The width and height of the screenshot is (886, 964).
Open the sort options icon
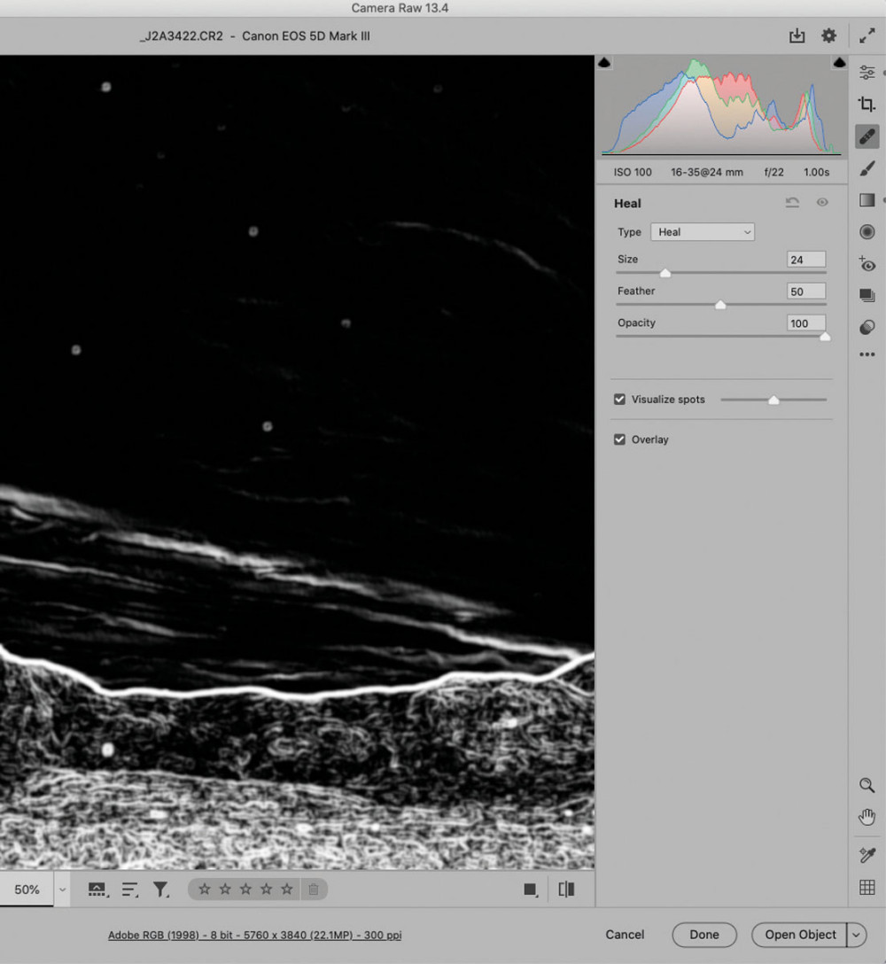tap(129, 889)
